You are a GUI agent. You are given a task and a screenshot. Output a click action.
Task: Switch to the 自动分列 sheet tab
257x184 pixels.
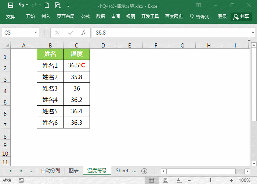51,170
